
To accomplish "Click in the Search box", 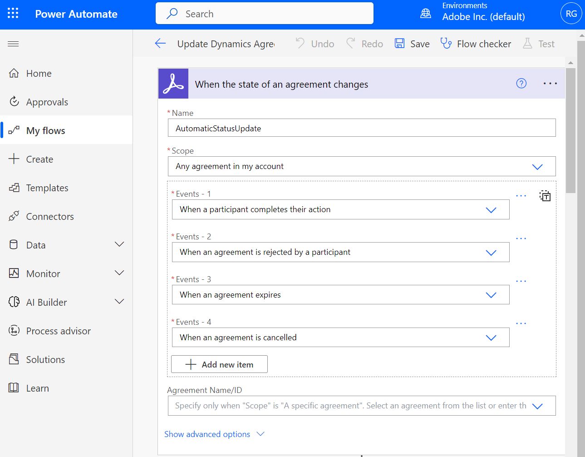I will (x=265, y=13).
